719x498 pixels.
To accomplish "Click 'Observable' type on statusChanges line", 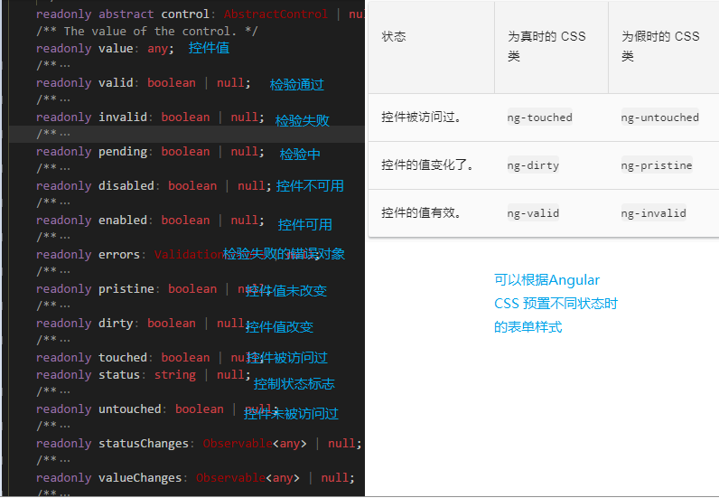I will click(238, 444).
